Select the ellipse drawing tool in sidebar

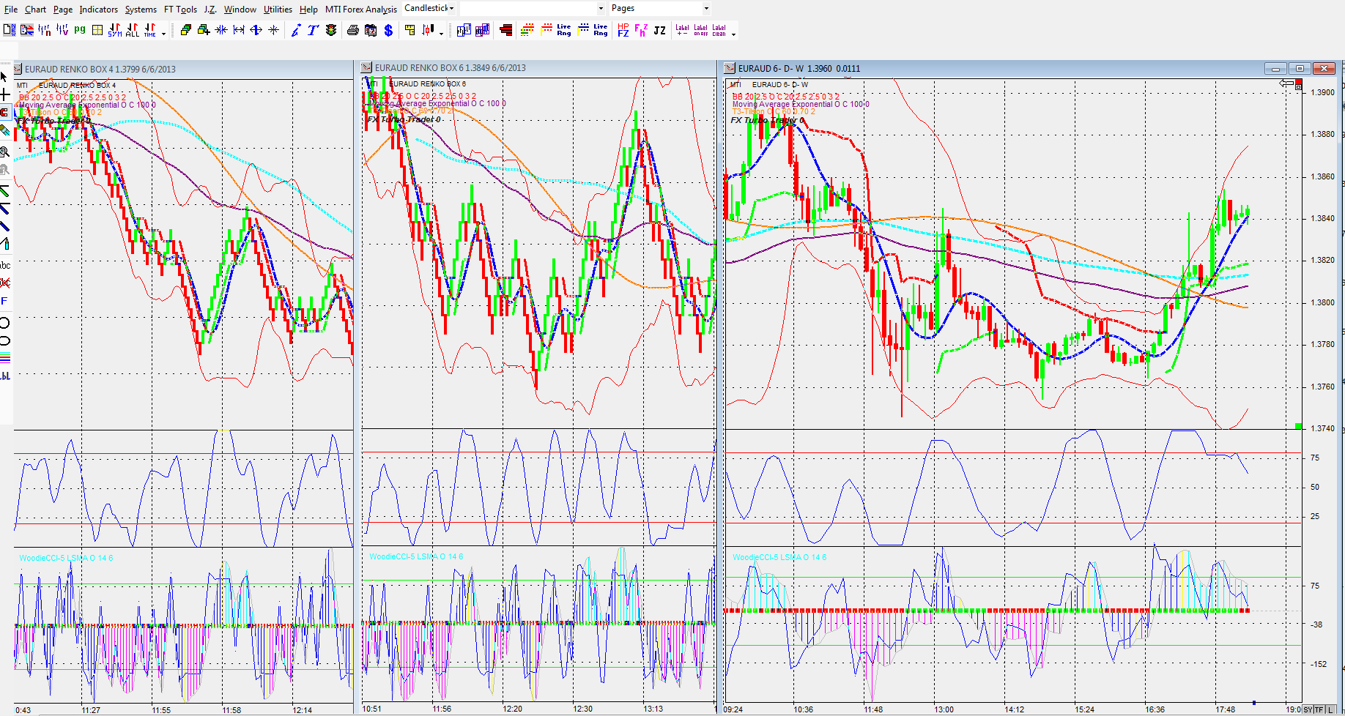(4, 340)
